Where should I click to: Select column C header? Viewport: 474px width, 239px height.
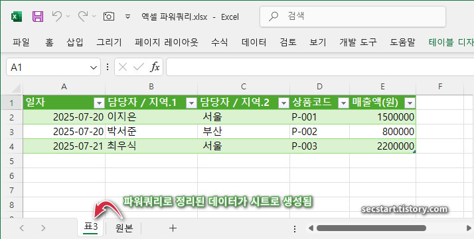pos(244,87)
